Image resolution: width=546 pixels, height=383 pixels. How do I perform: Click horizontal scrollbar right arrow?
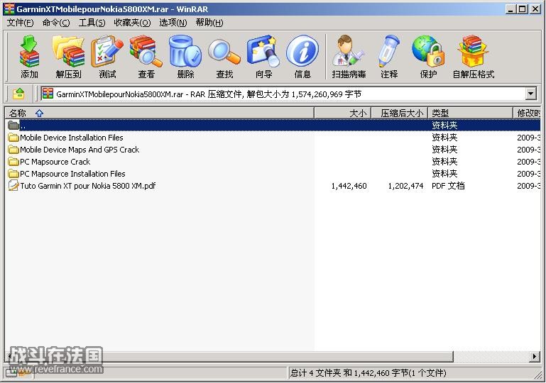535,356
